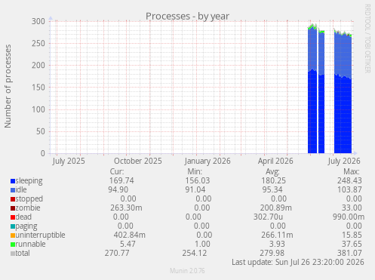Click total average value 279.98

pyautogui.click(x=272, y=253)
